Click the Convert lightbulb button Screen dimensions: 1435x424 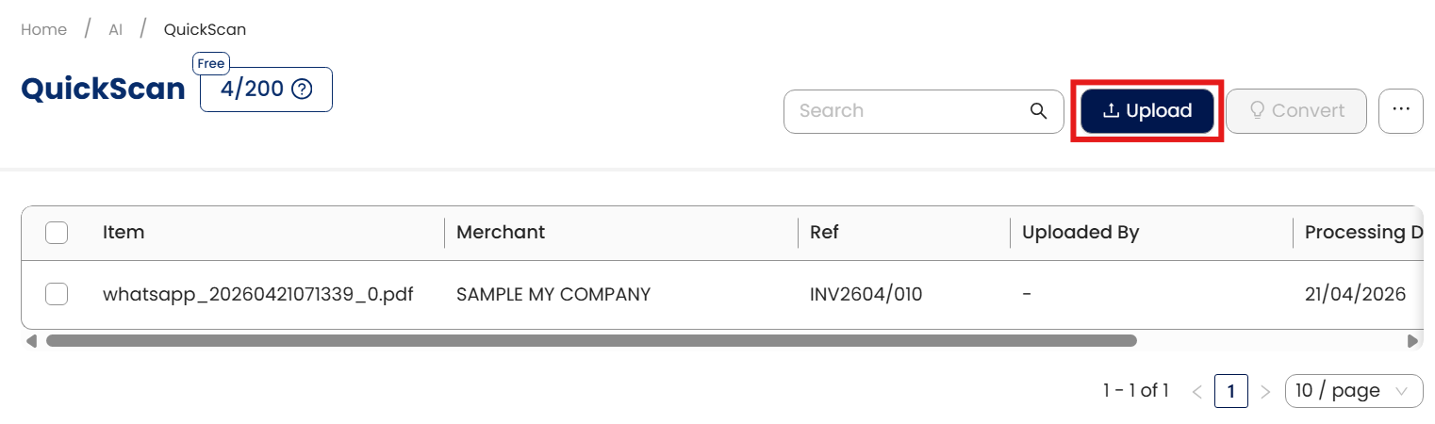coord(1296,110)
